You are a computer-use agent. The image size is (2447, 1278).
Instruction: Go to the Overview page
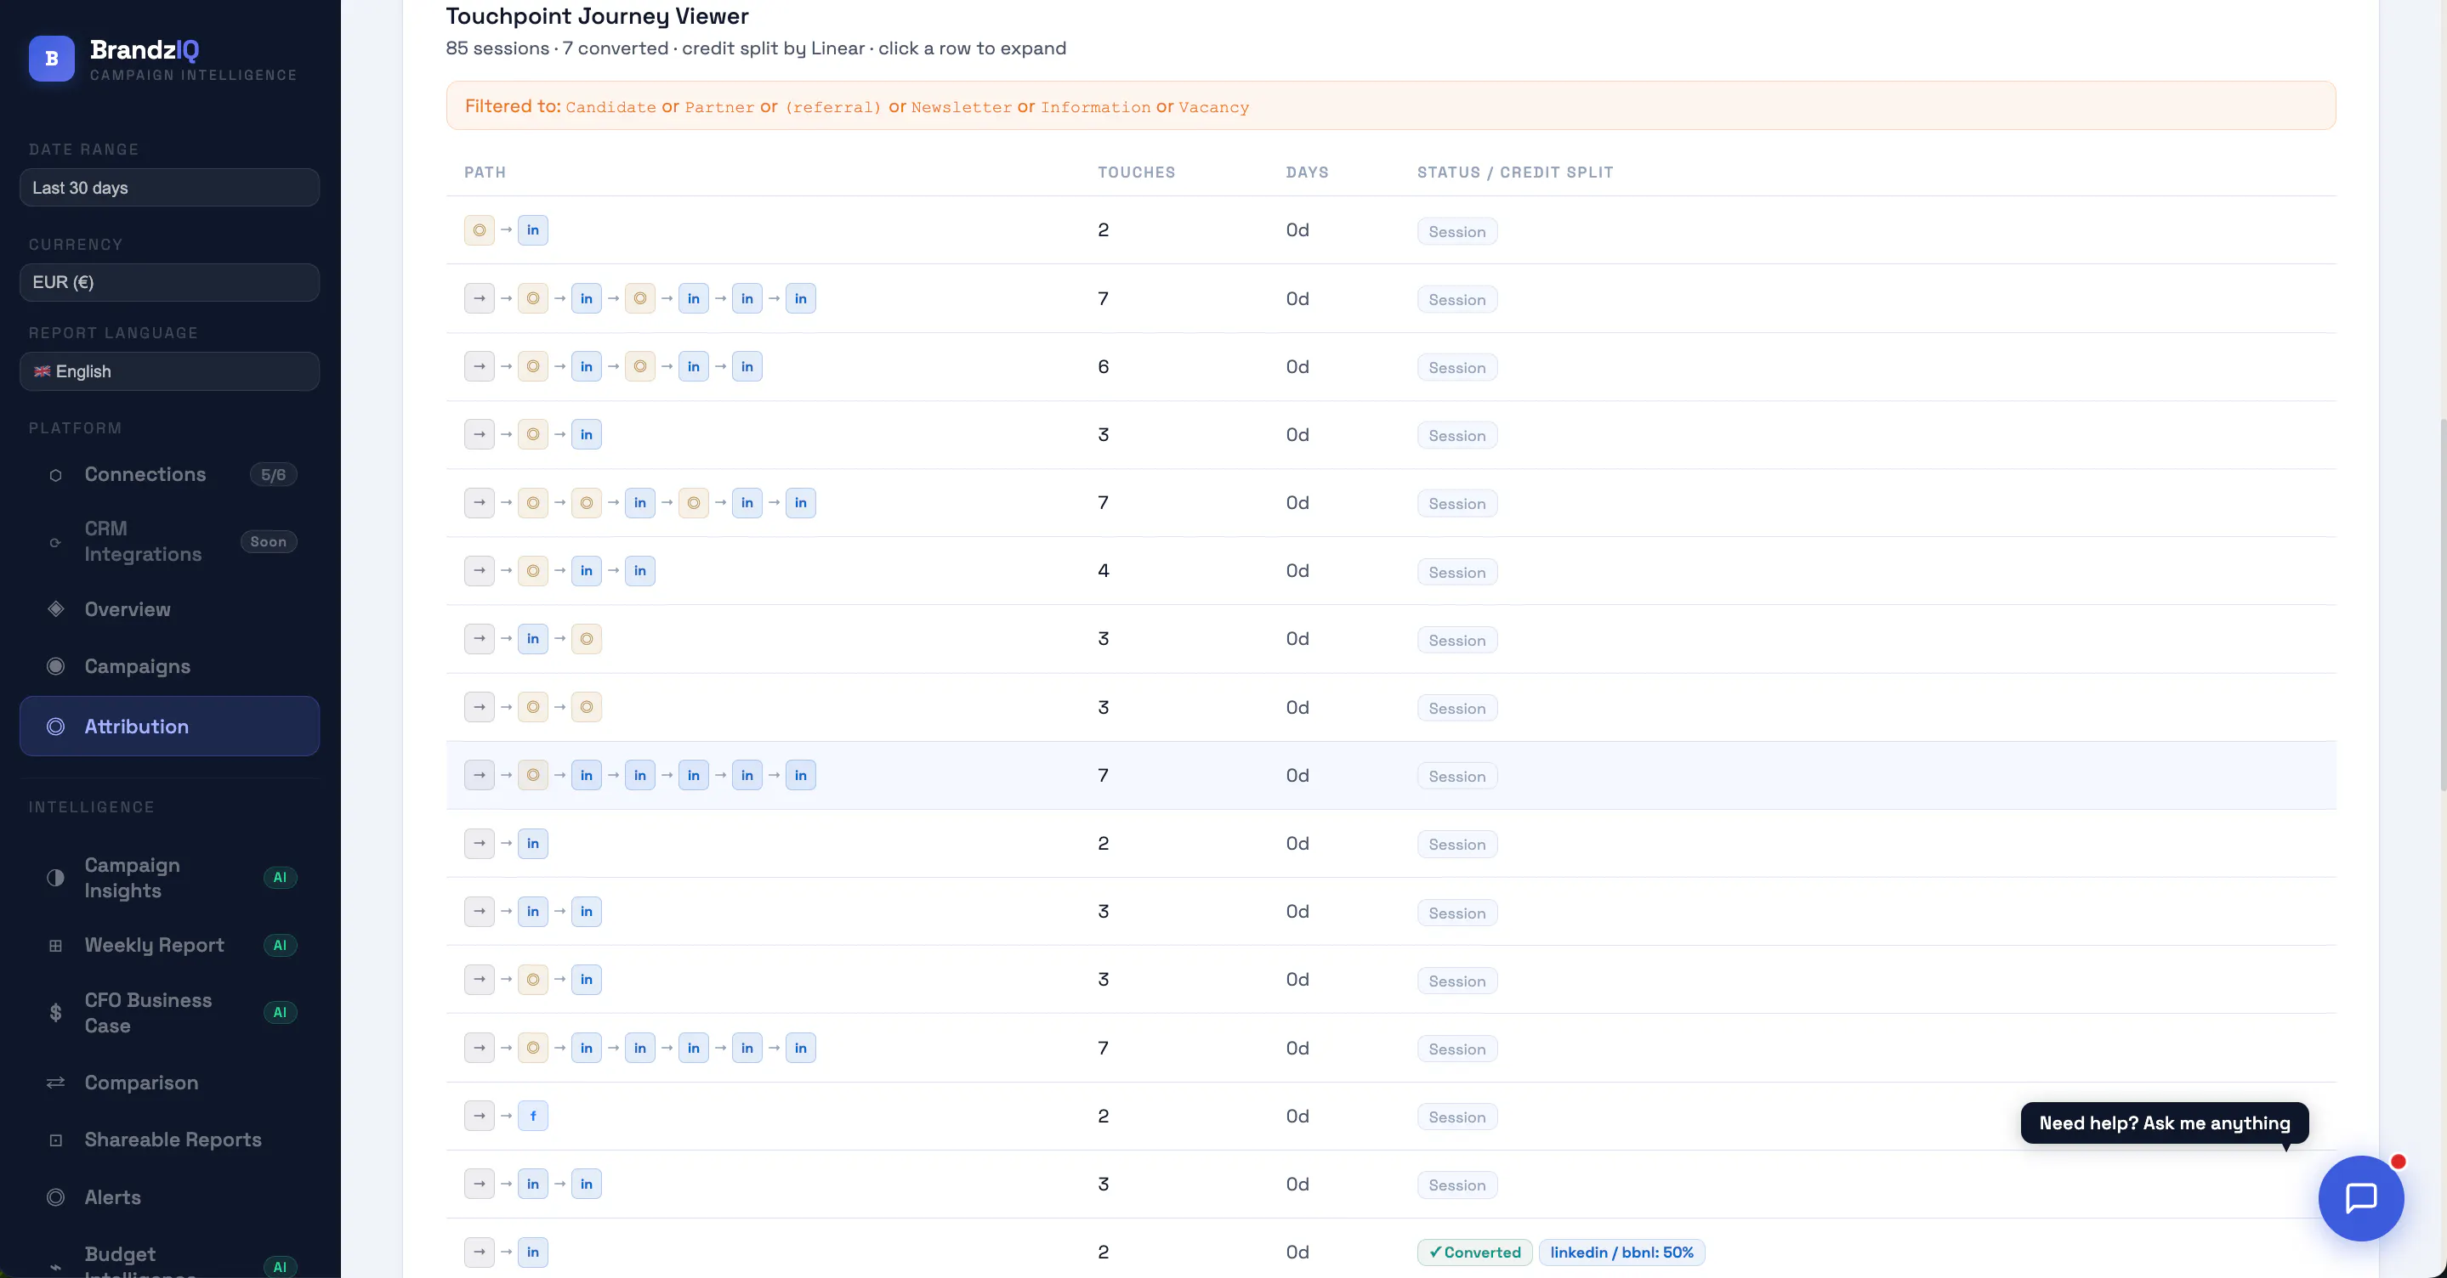169,609
